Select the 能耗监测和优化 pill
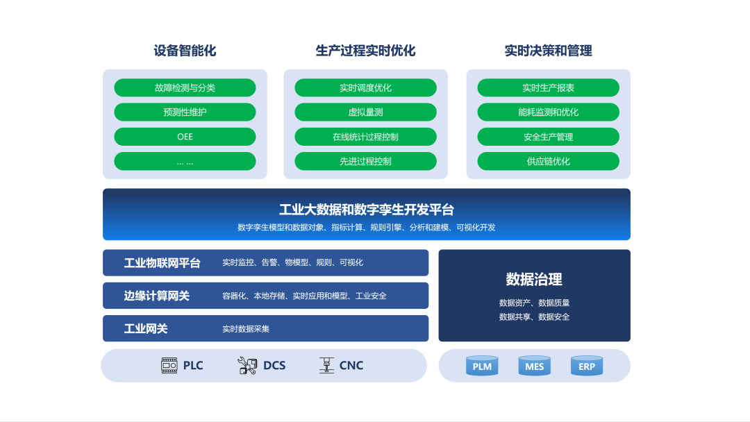 [x=548, y=112]
